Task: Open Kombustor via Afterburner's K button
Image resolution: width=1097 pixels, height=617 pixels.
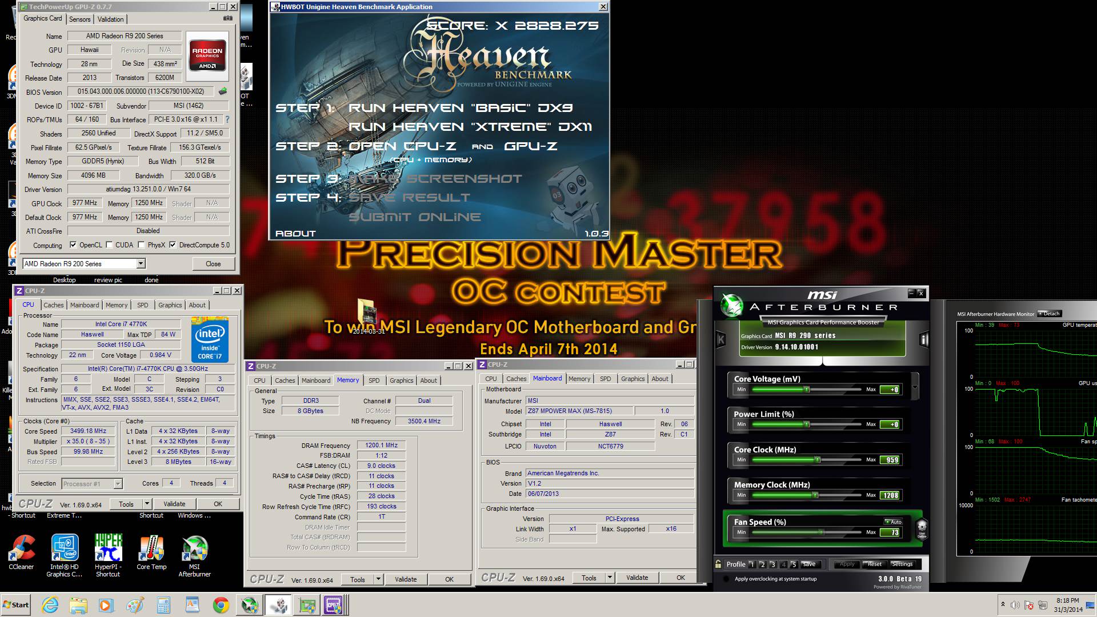Action: coord(720,339)
